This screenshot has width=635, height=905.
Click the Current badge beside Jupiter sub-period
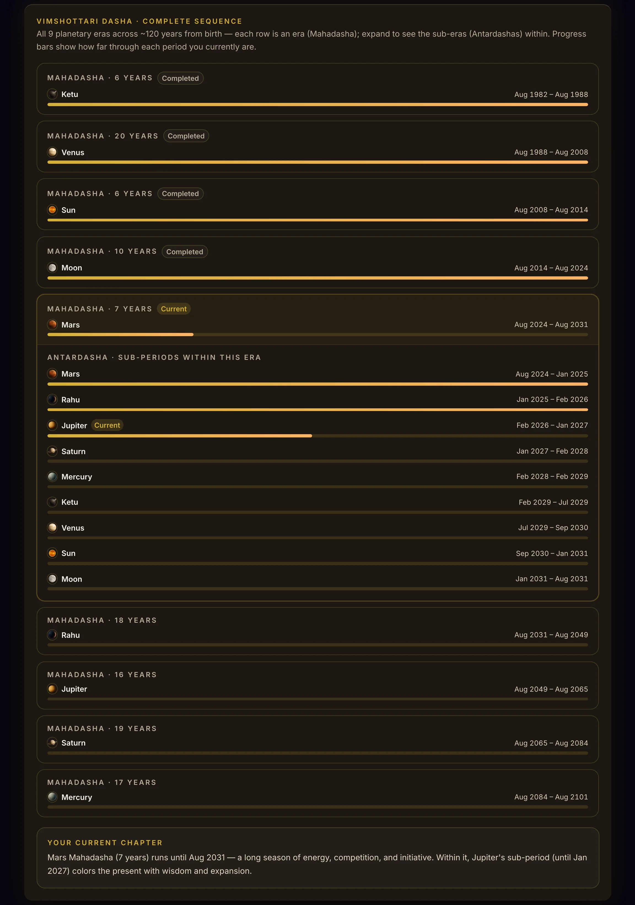point(107,425)
